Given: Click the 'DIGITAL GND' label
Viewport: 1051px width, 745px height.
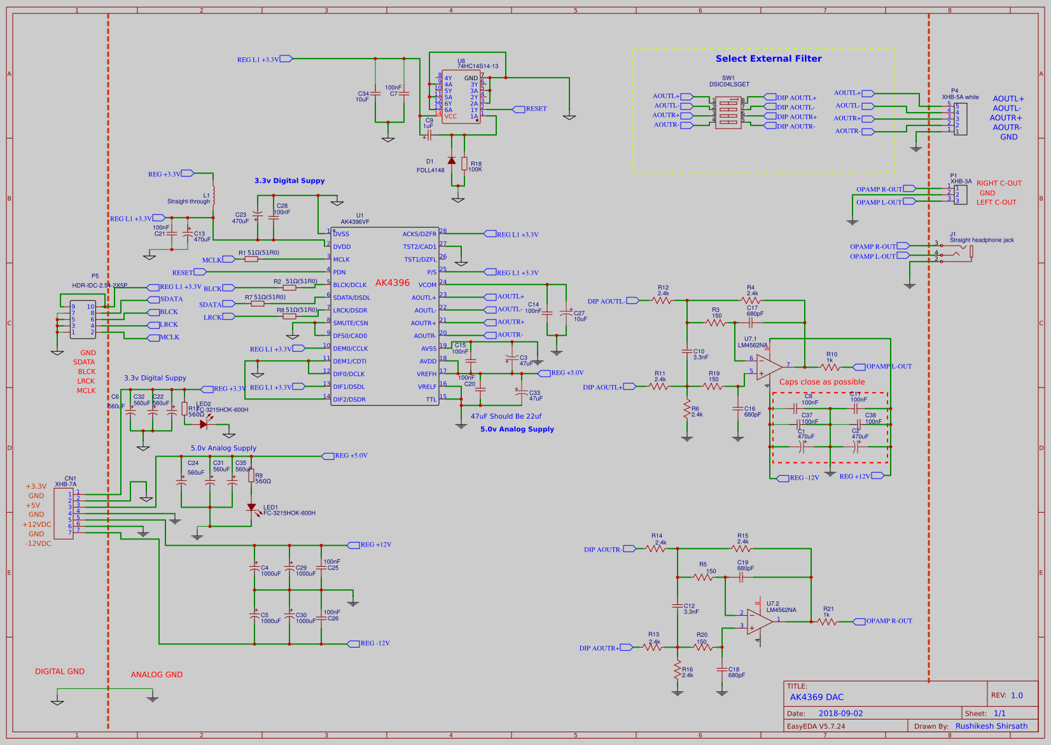Looking at the screenshot, I should pos(60,672).
